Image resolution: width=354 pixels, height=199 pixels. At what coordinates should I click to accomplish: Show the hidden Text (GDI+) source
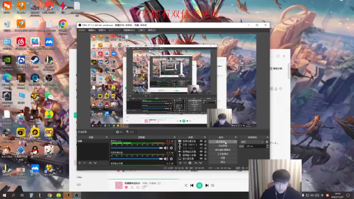click(201, 148)
